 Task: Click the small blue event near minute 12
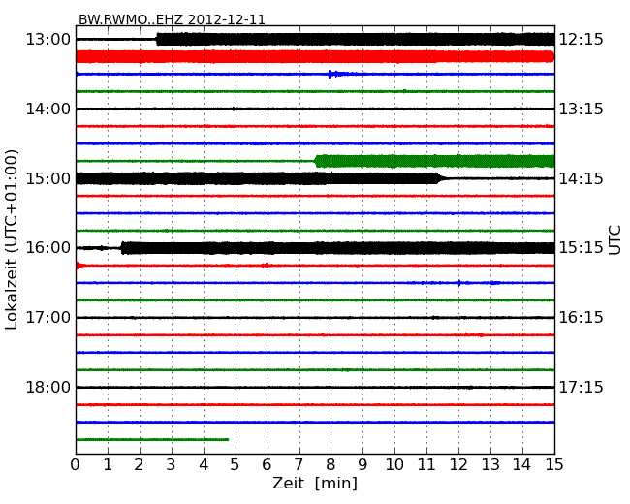(x=459, y=283)
